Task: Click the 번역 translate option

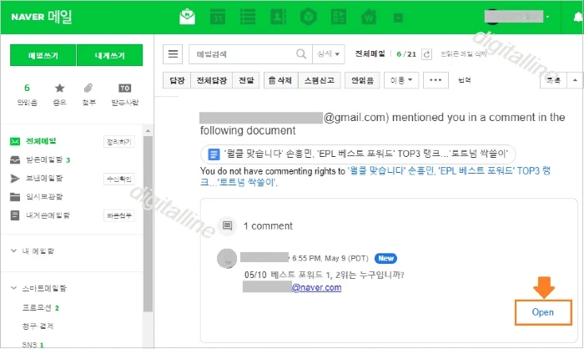Action: (x=465, y=80)
